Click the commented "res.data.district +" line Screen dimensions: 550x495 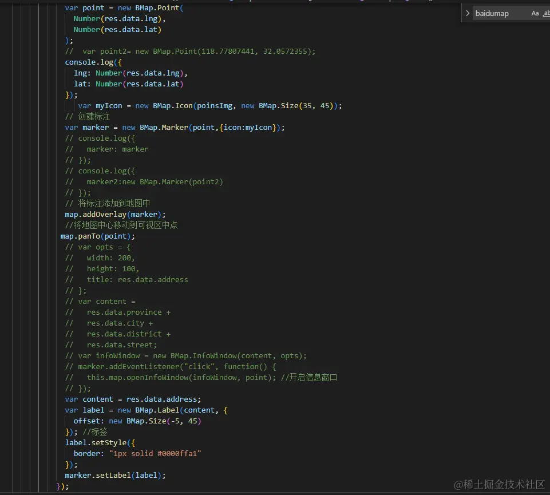117,334
